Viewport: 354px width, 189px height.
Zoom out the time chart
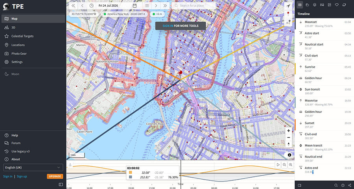(x=284, y=165)
